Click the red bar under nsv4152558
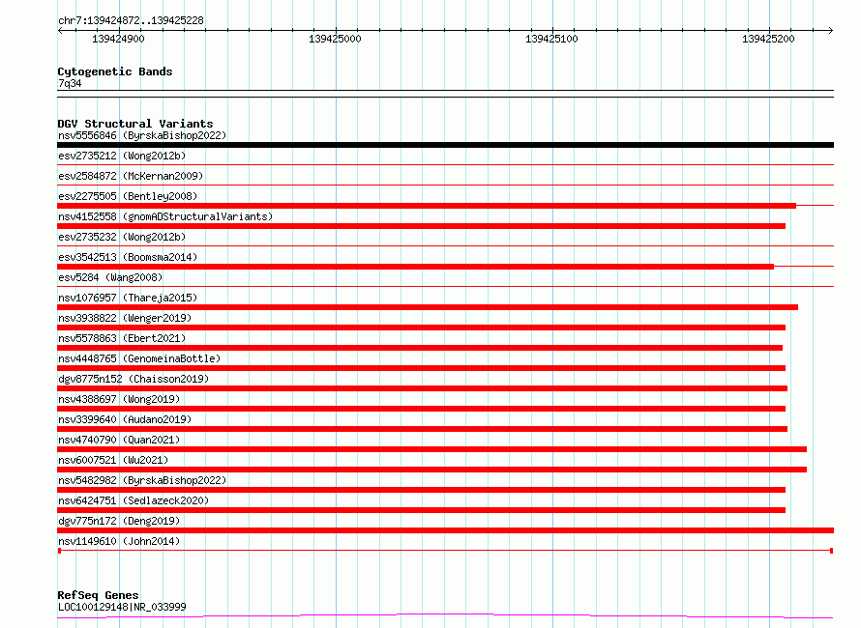The height and width of the screenshot is (628, 861). 421,226
